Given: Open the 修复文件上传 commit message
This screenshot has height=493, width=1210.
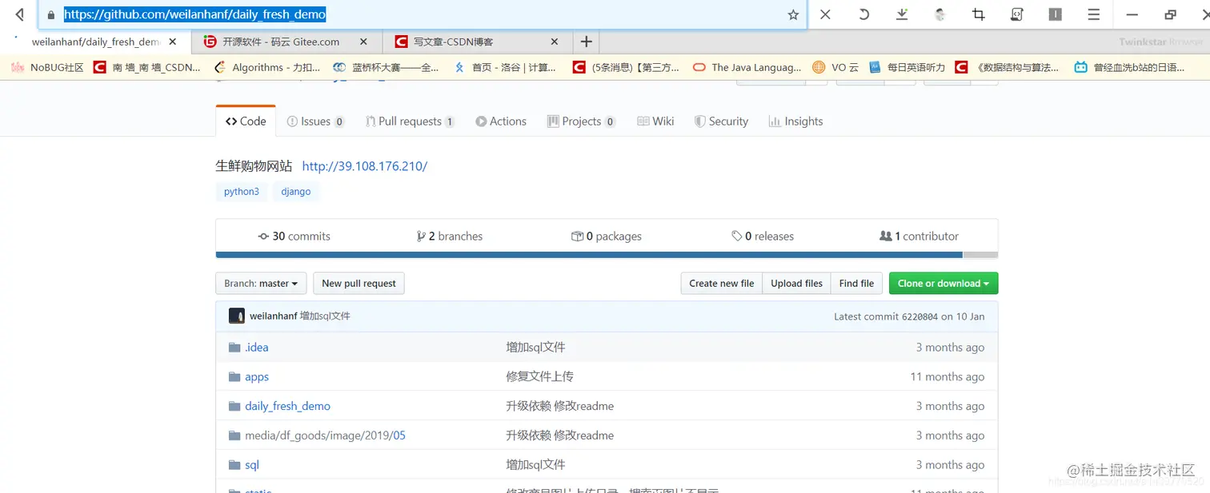Looking at the screenshot, I should pyautogui.click(x=539, y=376).
